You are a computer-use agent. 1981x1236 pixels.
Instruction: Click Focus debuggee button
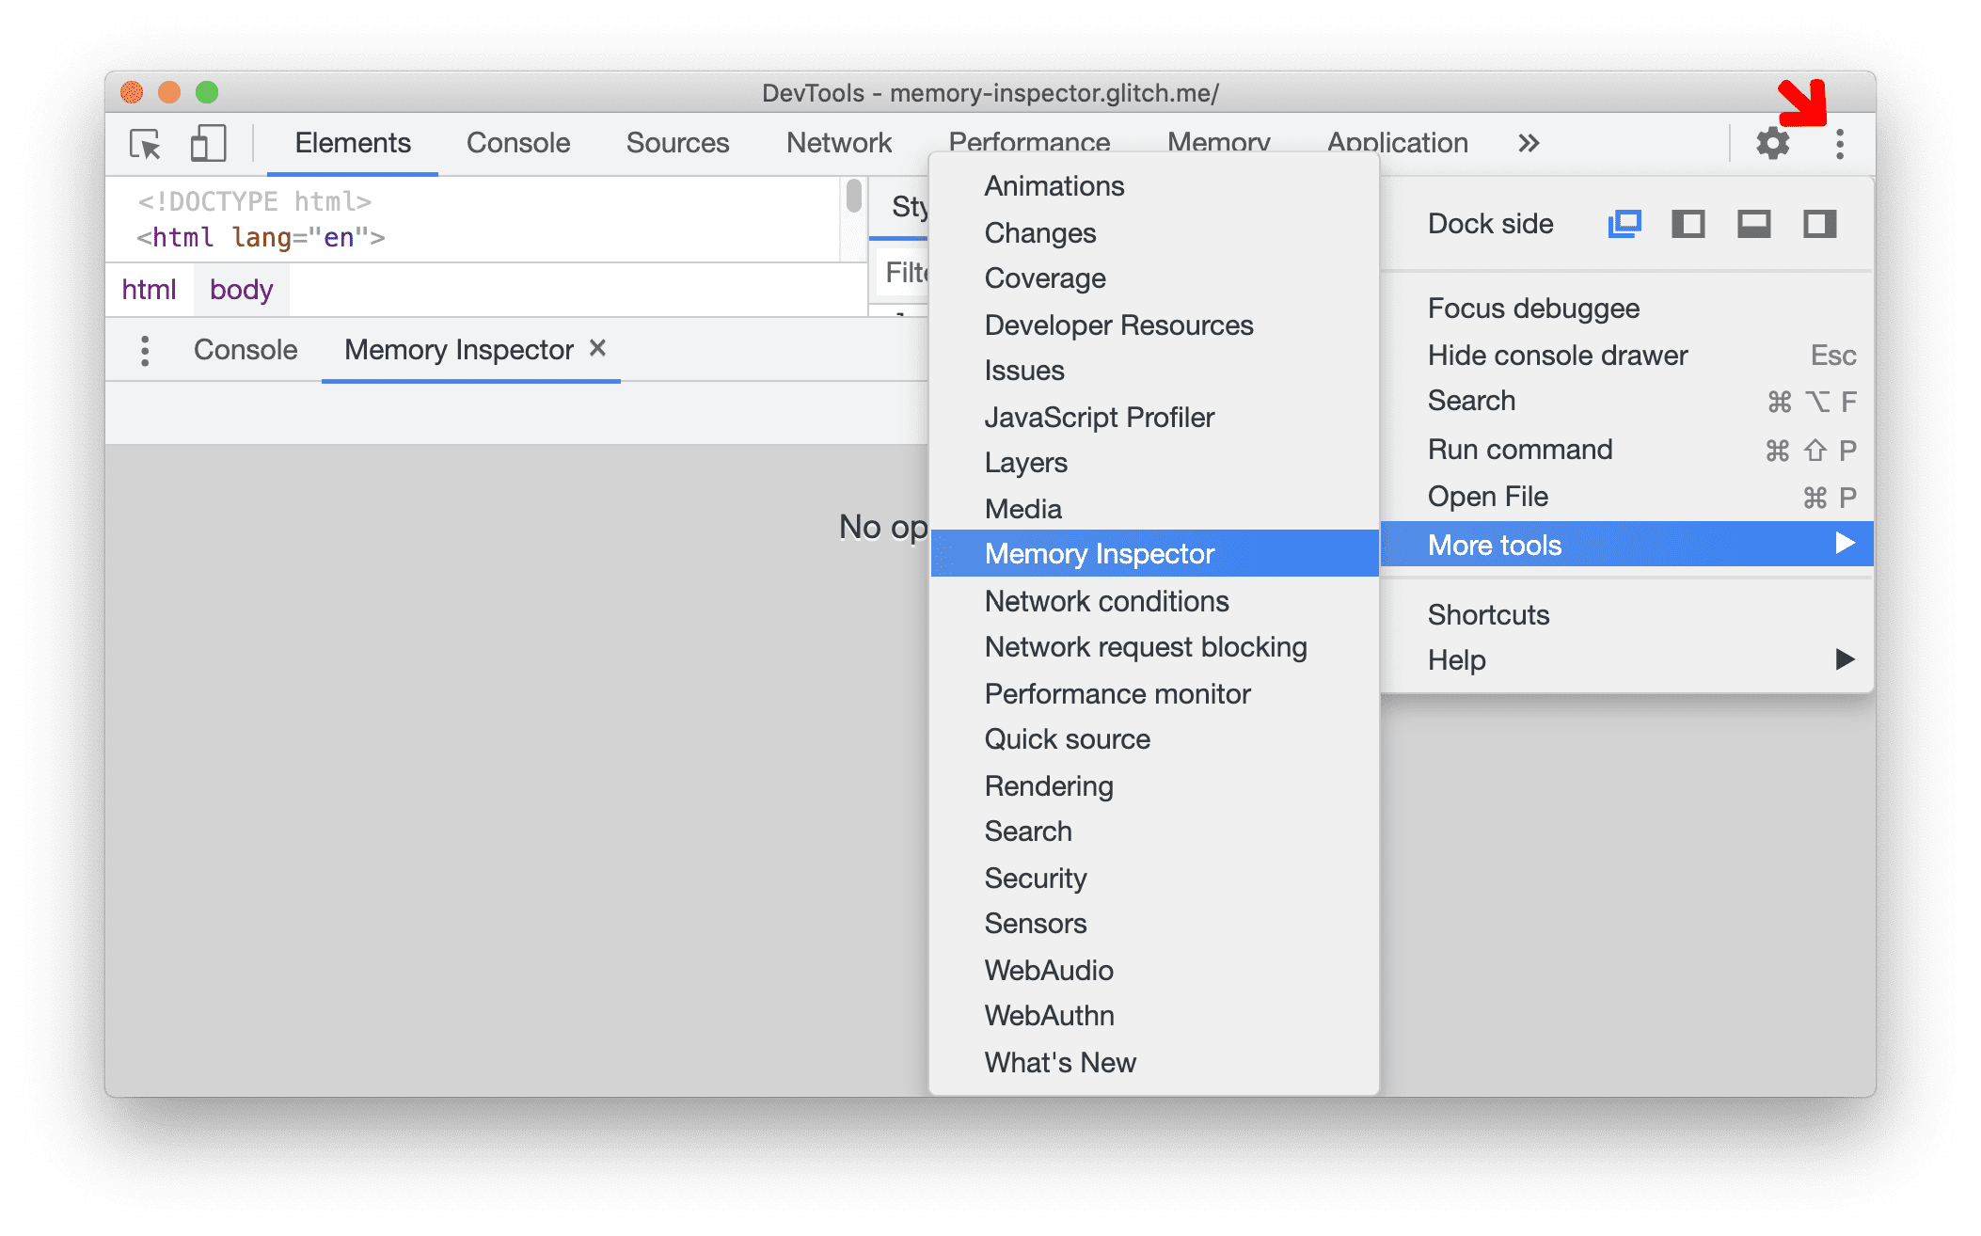(x=1535, y=309)
